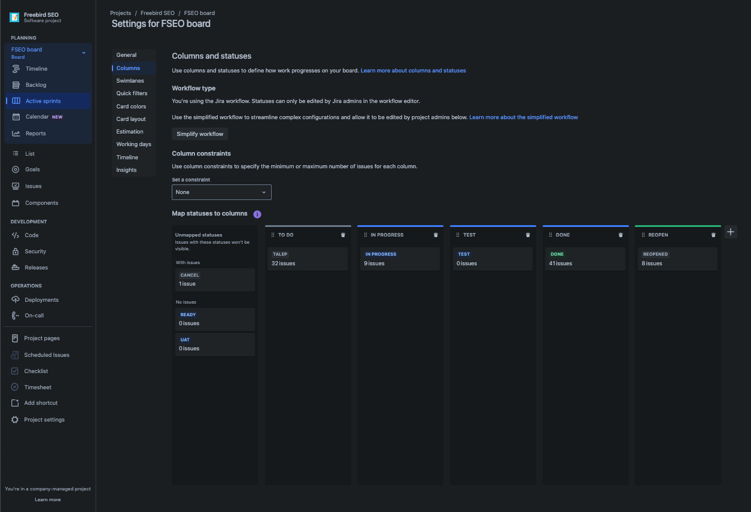Click the Calendar icon in sidebar
751x512 pixels.
pos(16,117)
